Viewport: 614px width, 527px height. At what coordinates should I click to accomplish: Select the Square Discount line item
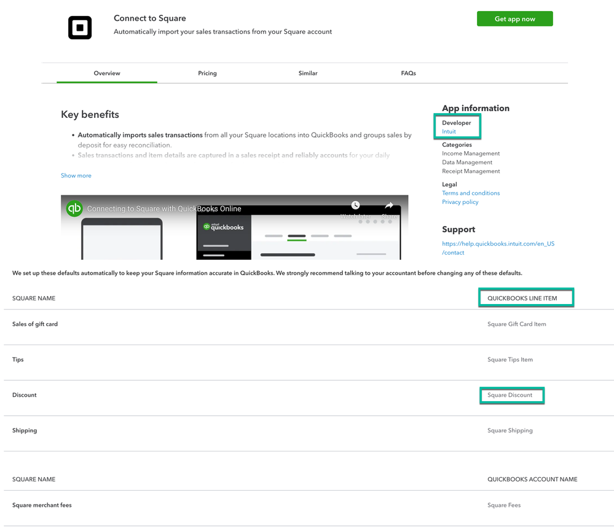click(x=510, y=395)
